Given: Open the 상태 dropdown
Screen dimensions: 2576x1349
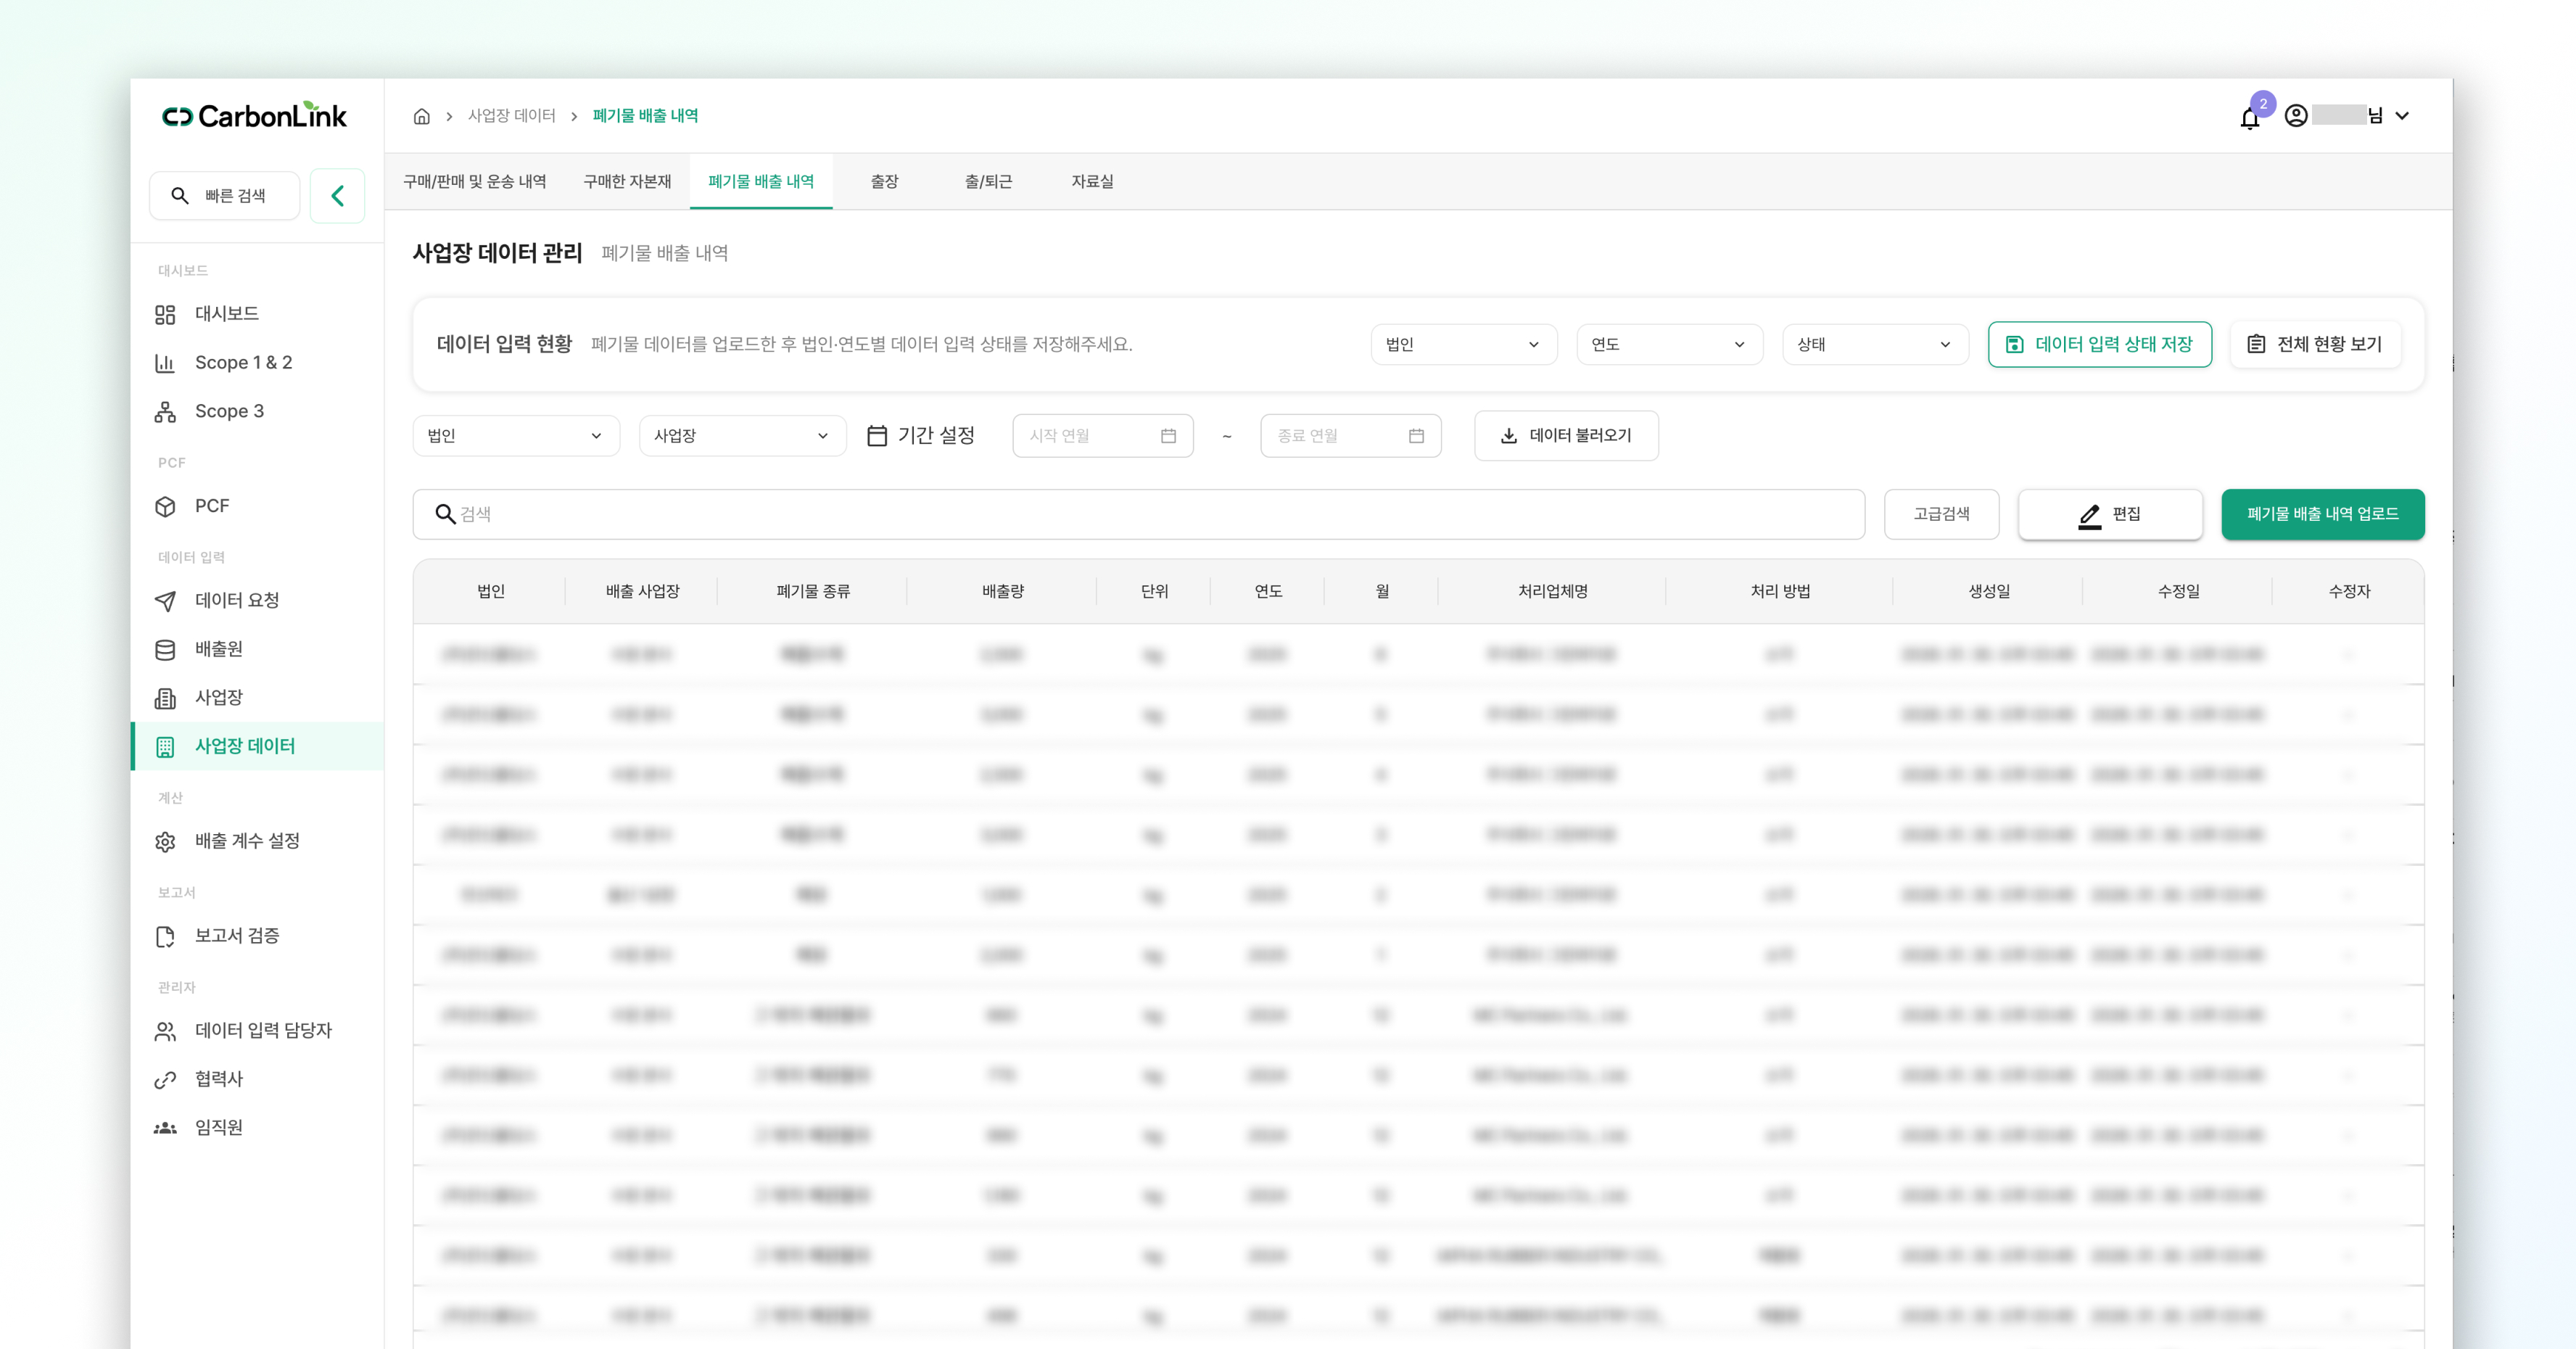Looking at the screenshot, I should pos(1875,345).
